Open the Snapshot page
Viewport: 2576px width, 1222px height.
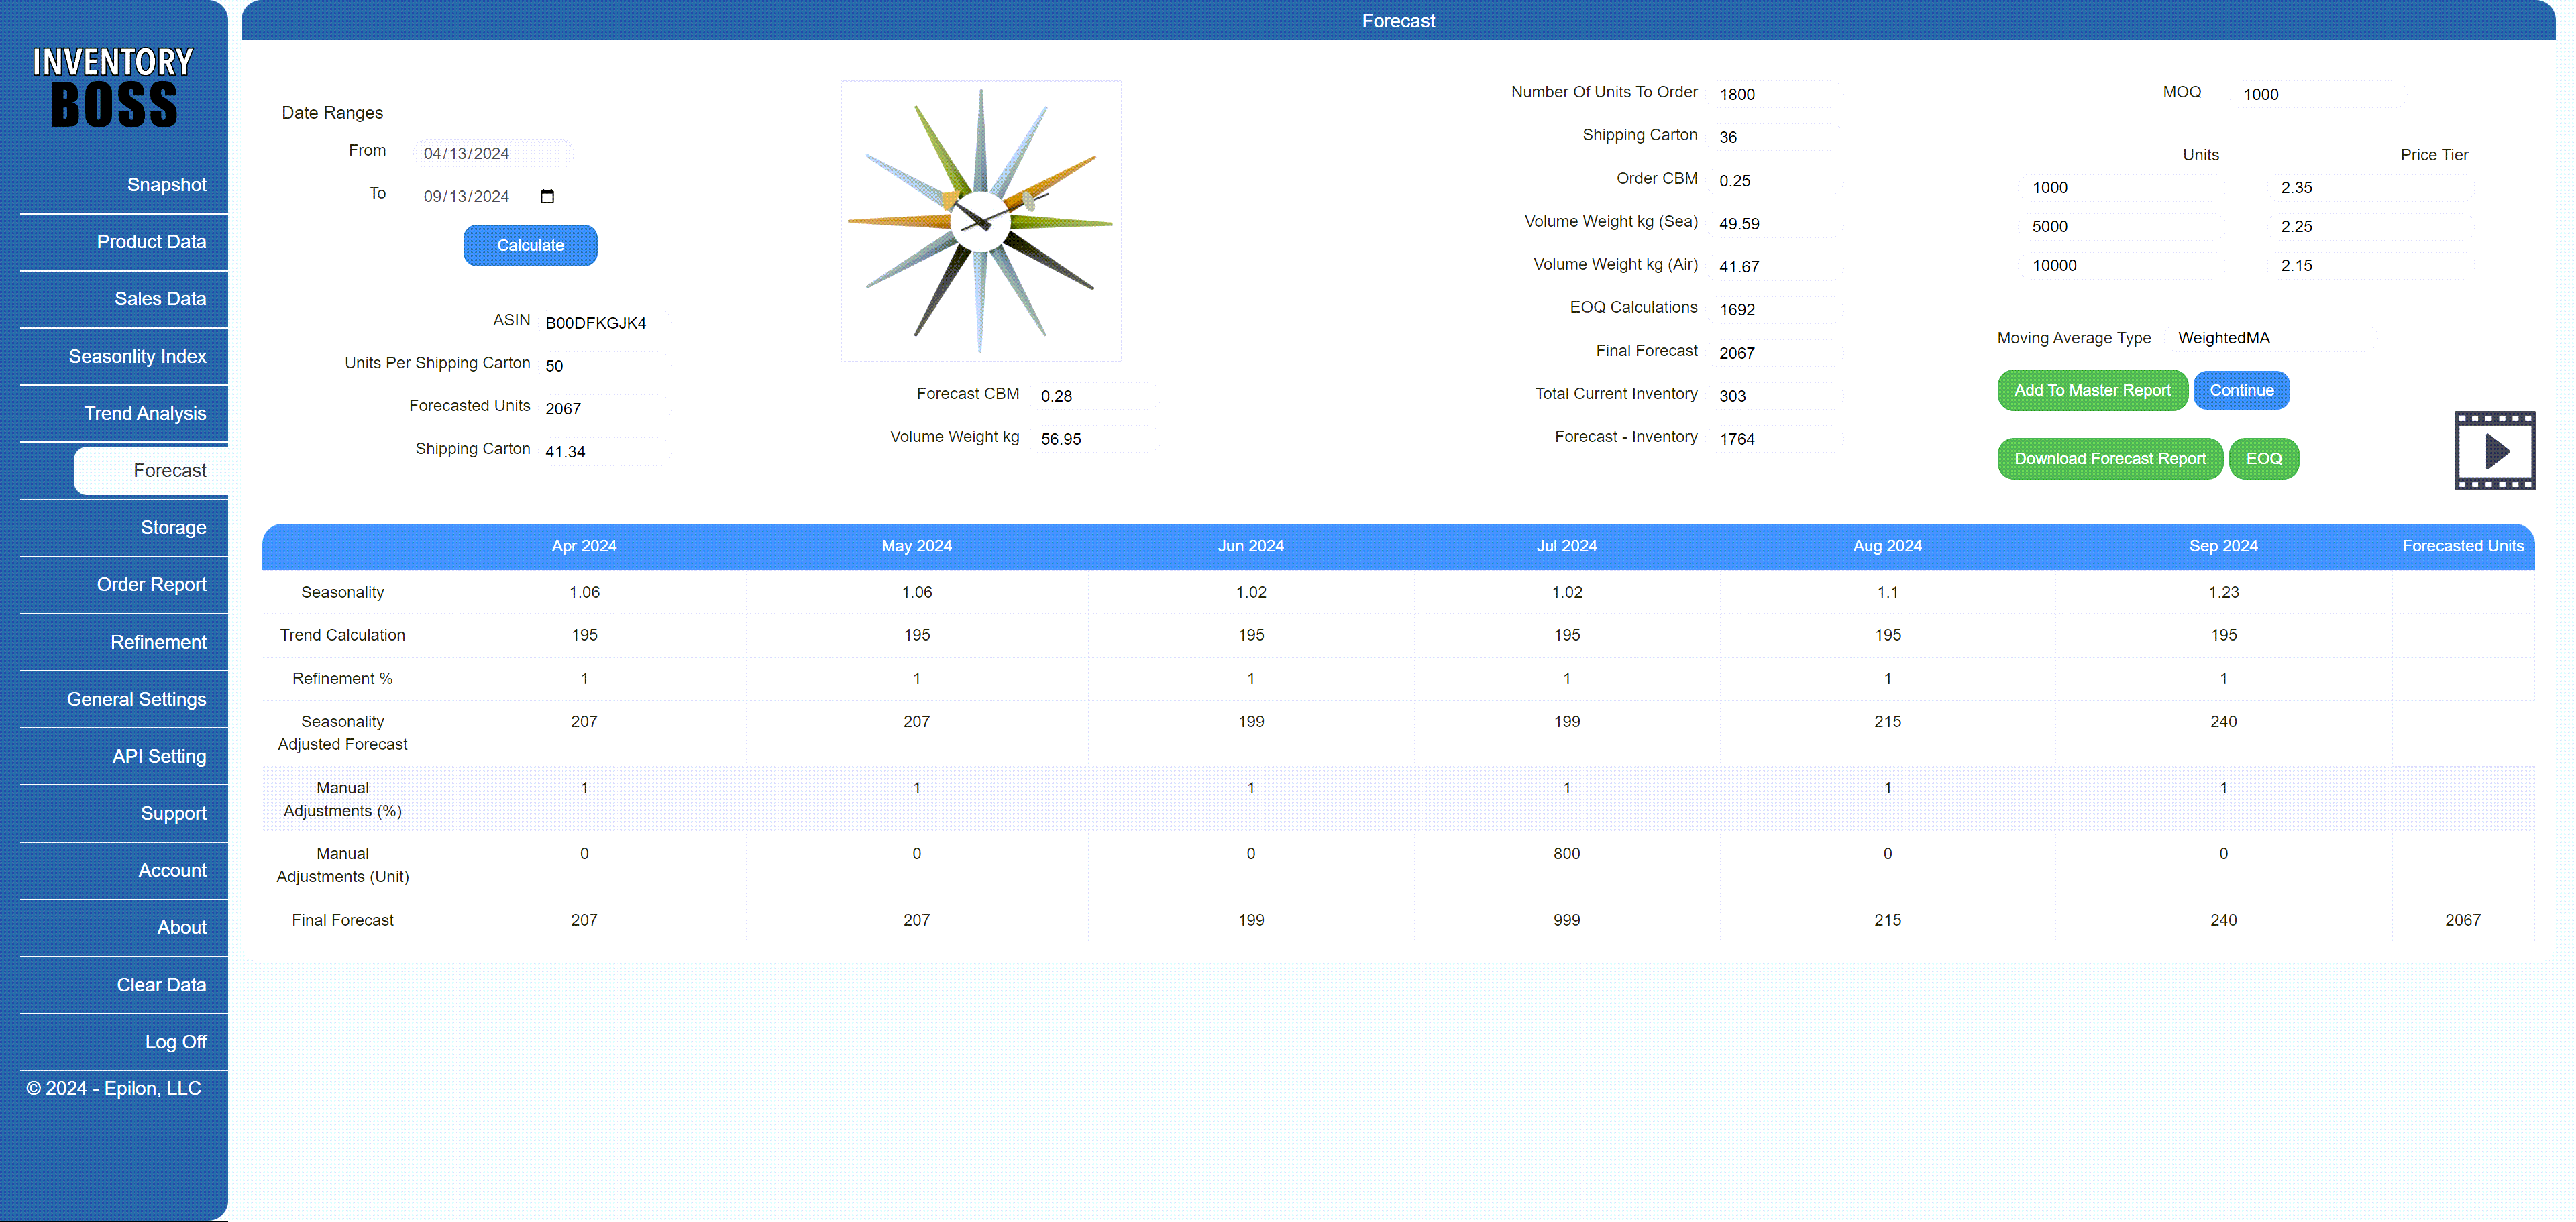(166, 185)
